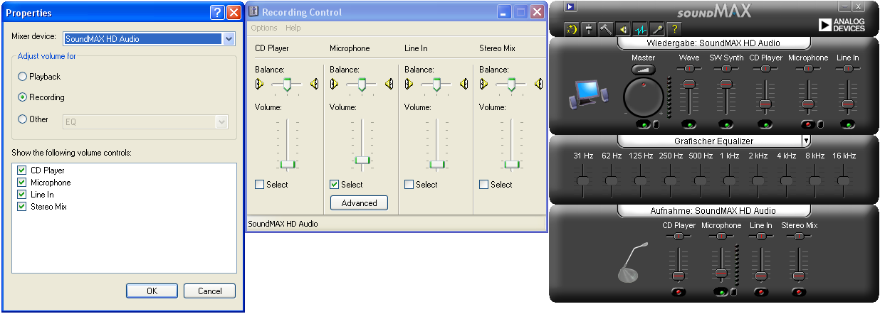Toggle the Master mute LED in SoundMAX playback
This screenshot has height=314, width=880.
(x=644, y=125)
